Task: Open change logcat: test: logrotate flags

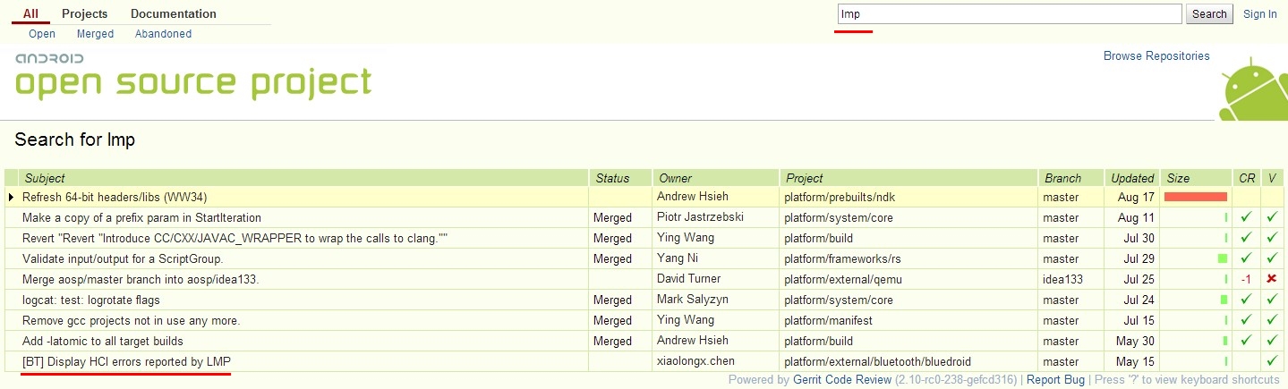Action: tap(91, 300)
